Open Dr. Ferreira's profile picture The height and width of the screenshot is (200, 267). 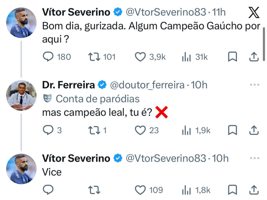pyautogui.click(x=21, y=95)
